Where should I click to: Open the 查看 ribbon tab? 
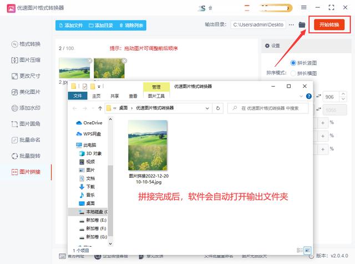pos(133,96)
